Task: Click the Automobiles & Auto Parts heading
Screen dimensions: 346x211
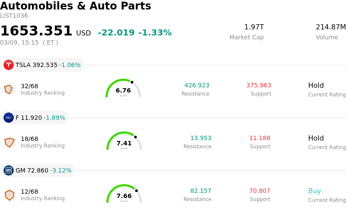Action: pos(76,6)
